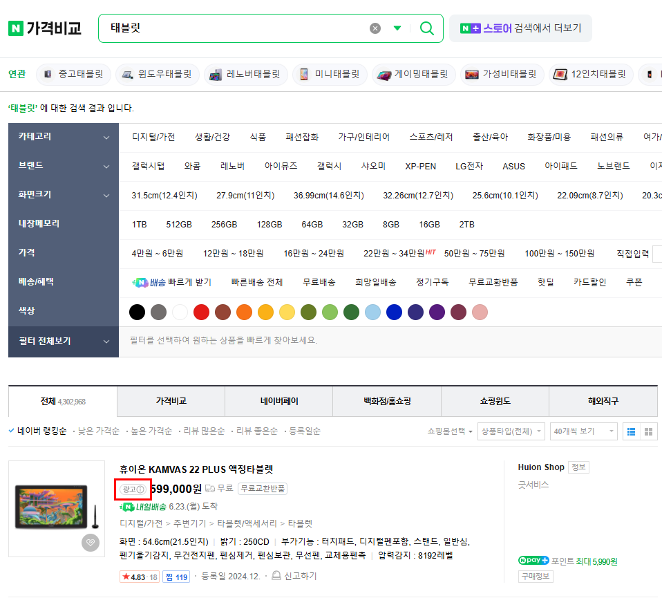The height and width of the screenshot is (598, 662).
Task: Toggle the heart wishlist icon on thumbnail
Action: (x=91, y=543)
